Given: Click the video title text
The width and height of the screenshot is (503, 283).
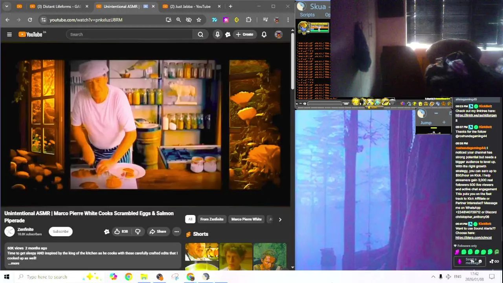Looking at the screenshot, I should 89,217.
